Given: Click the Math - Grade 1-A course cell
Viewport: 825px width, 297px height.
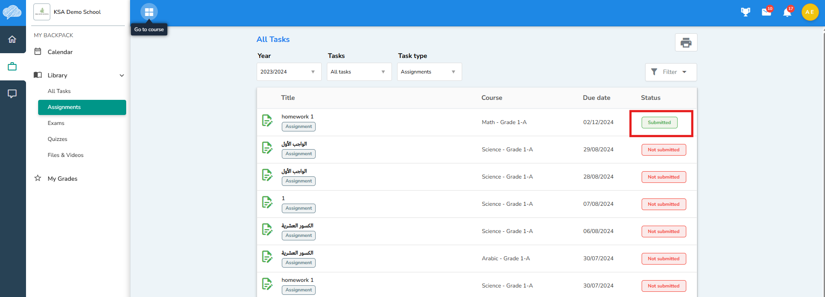Looking at the screenshot, I should [x=504, y=122].
